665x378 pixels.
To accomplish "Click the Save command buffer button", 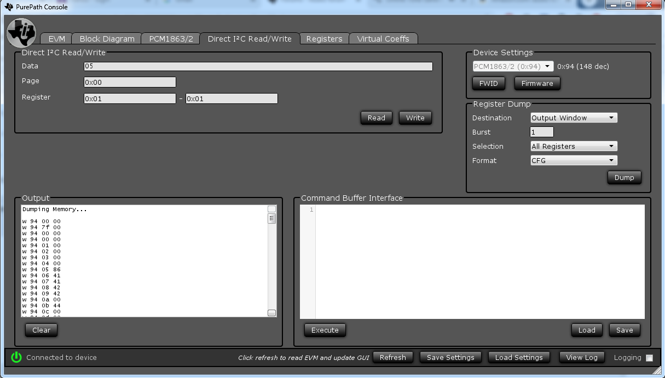I will [x=624, y=330].
